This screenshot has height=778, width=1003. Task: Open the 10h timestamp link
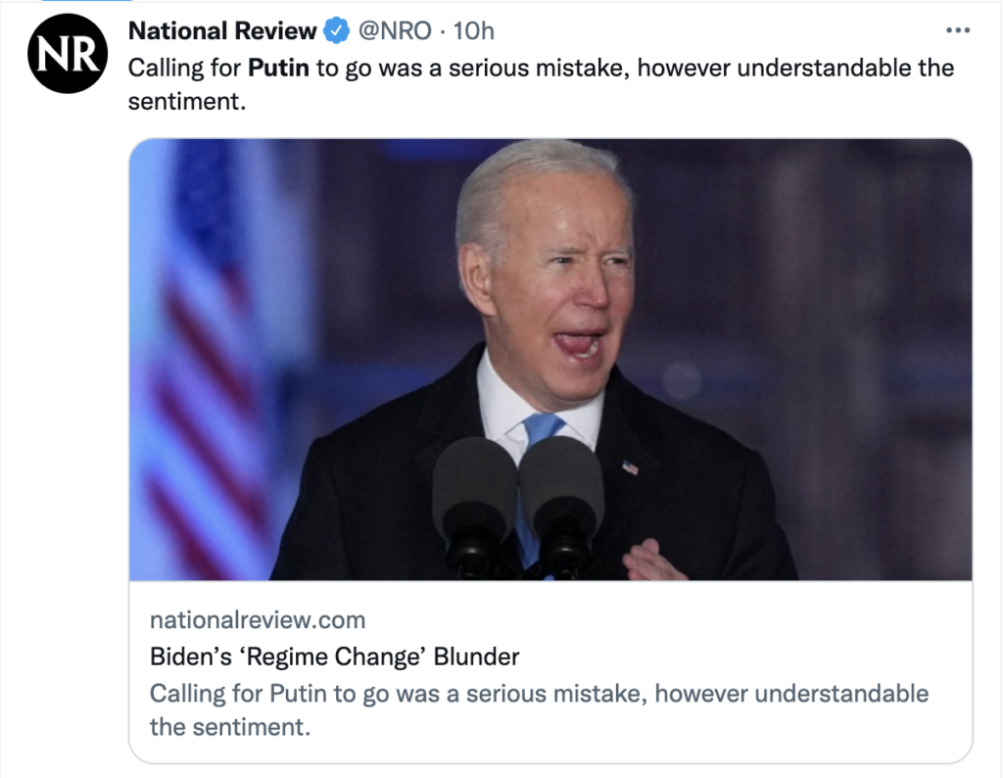[474, 31]
